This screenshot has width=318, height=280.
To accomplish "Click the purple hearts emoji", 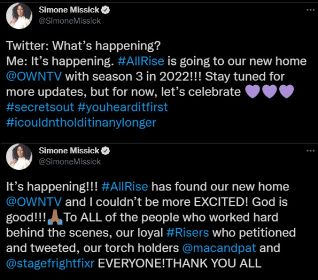I will [x=270, y=91].
